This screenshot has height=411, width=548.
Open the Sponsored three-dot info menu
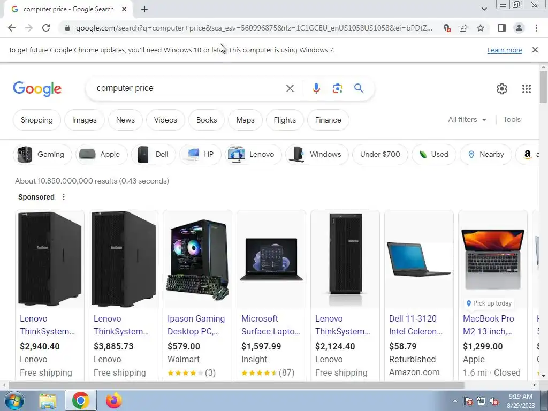[64, 197]
